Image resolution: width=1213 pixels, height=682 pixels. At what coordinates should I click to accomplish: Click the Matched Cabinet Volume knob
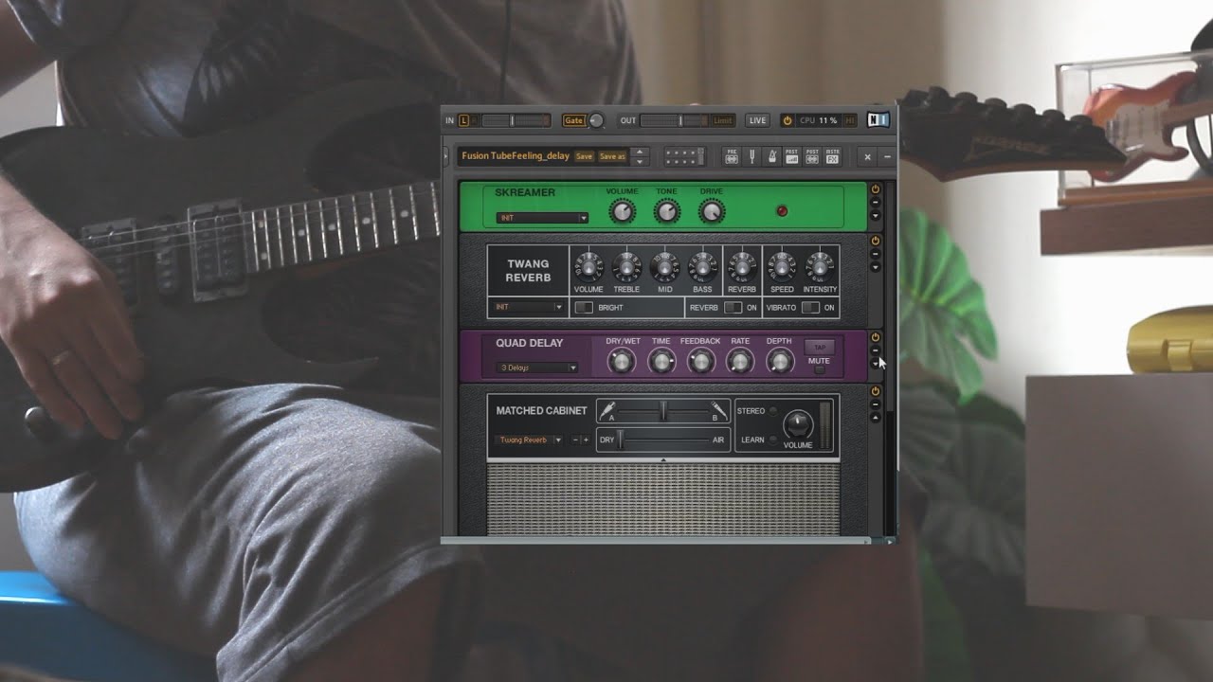798,423
